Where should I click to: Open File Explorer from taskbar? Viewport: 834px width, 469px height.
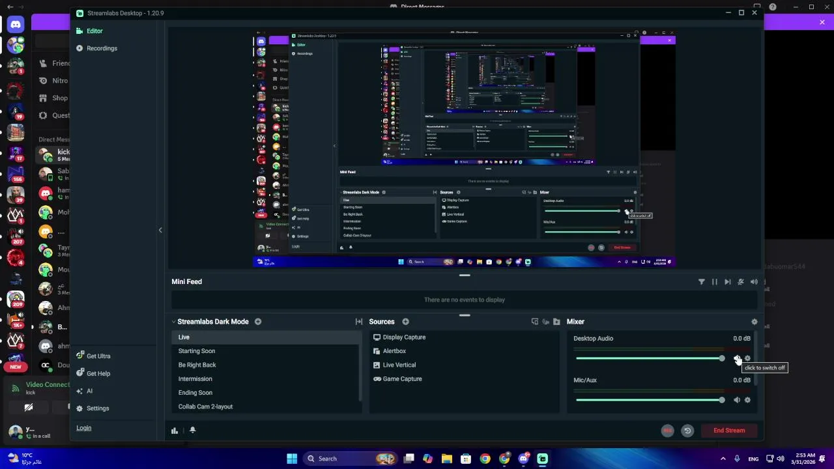click(x=447, y=459)
